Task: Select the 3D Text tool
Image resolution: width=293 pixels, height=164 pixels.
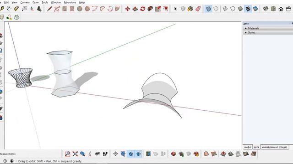Action: pos(39,9)
